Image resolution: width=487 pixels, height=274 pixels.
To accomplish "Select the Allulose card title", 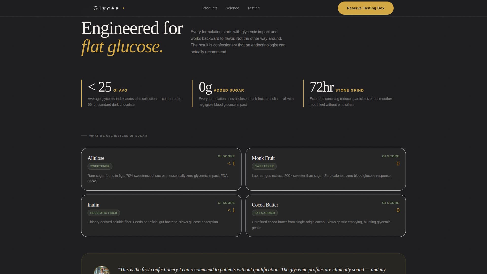I will coord(96,158).
